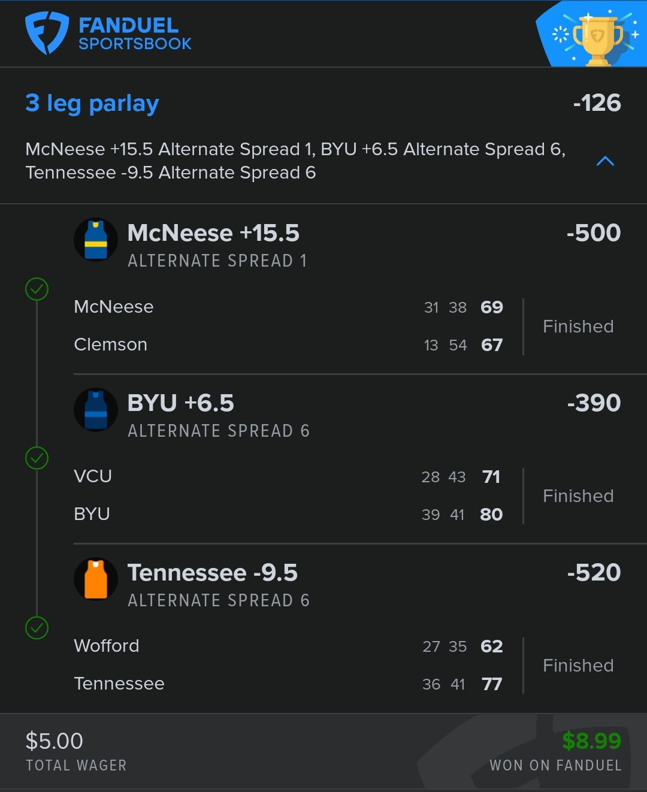This screenshot has width=647, height=792.
Task: Tap the FanDuel shield logo icon
Action: click(x=47, y=34)
